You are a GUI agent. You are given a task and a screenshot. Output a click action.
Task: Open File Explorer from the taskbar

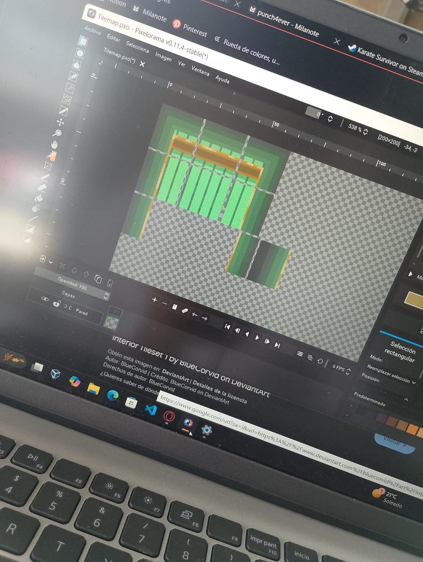(93, 389)
